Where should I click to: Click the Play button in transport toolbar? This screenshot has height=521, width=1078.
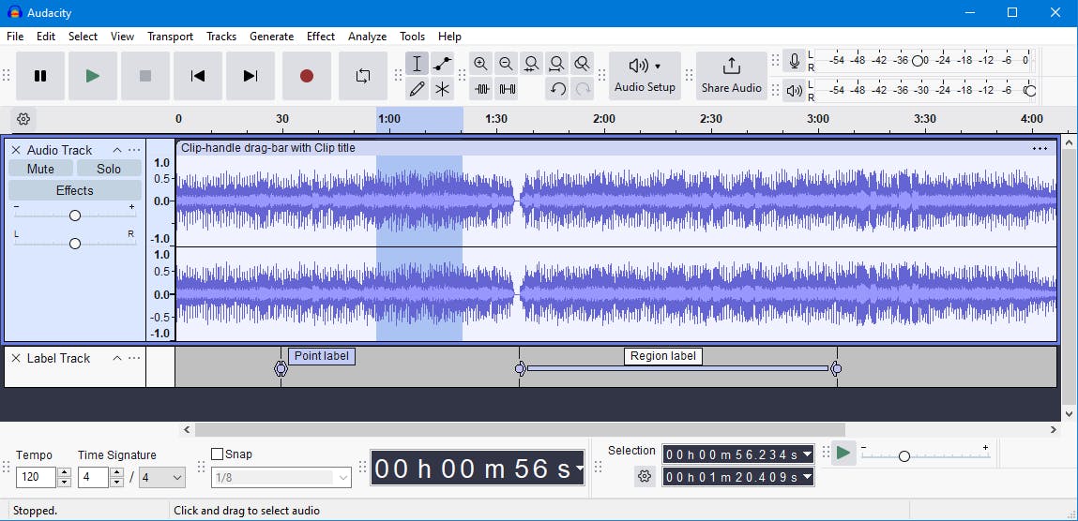tap(92, 76)
